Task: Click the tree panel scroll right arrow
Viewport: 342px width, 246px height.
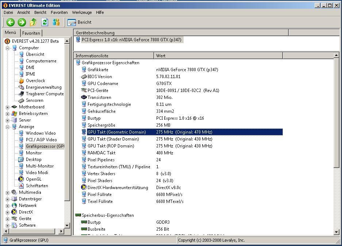Action: coord(61,231)
